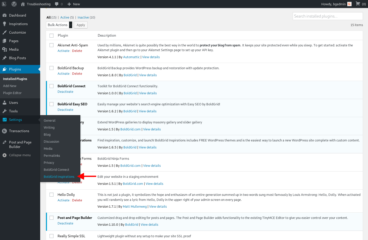Deactivate the BoldGrid Easy SEO plugin
This screenshot has width=368, height=240.
coord(65,110)
